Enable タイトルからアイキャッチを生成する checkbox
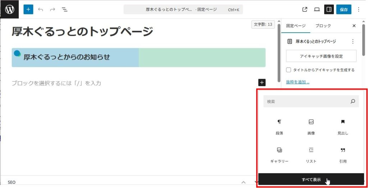Screen dimensions: 368x188 pyautogui.click(x=289, y=70)
